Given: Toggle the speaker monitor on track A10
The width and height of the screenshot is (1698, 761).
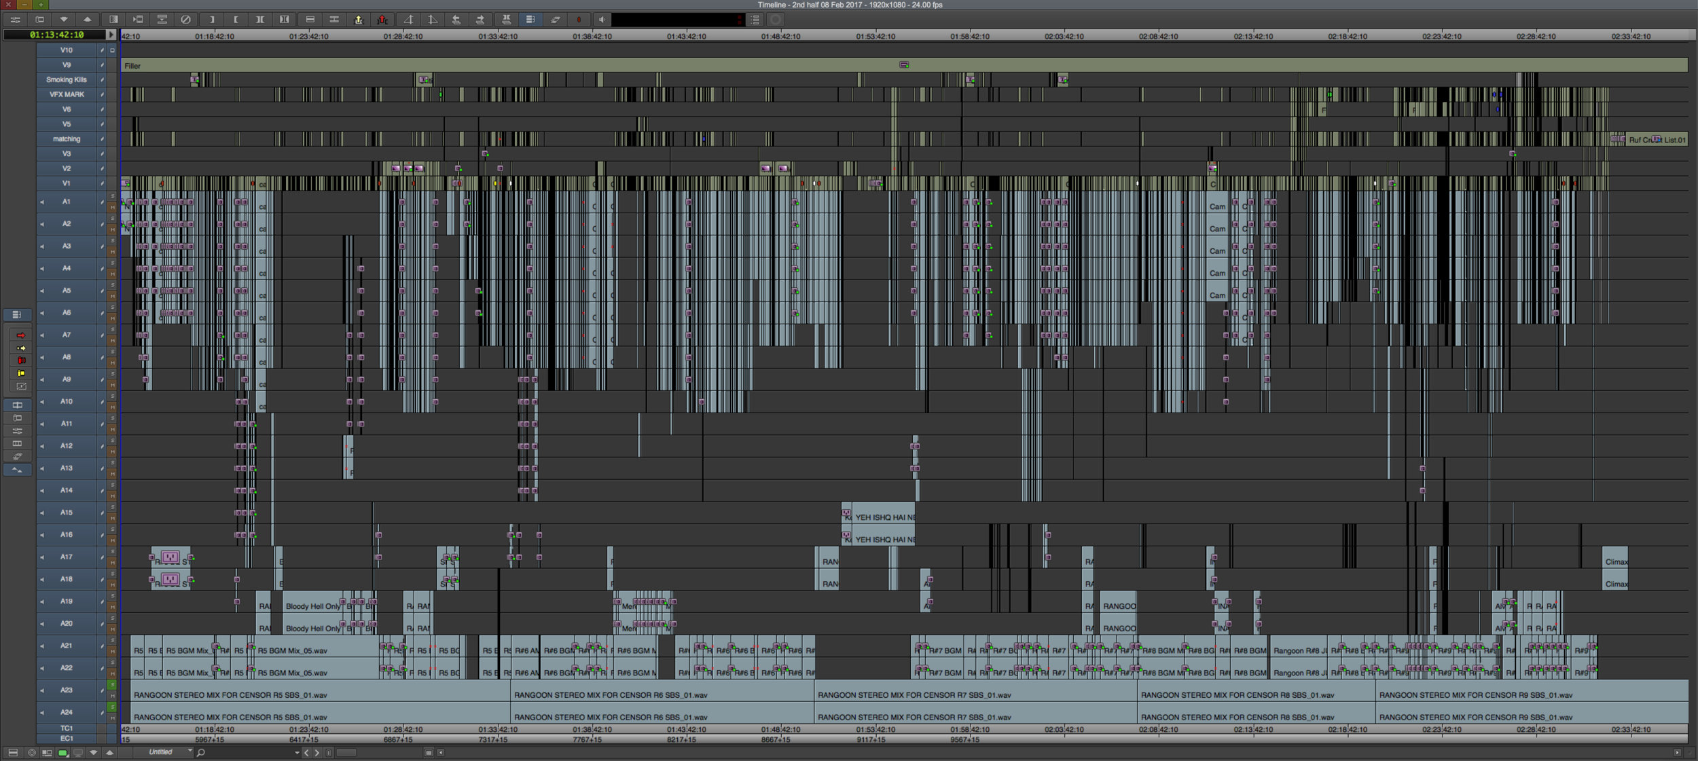Looking at the screenshot, I should point(42,402).
